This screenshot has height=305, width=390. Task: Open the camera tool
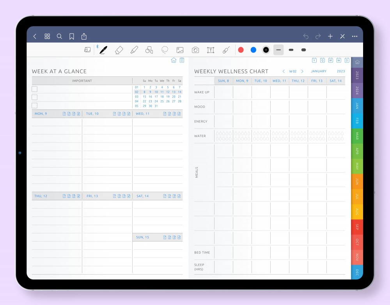coord(195,50)
